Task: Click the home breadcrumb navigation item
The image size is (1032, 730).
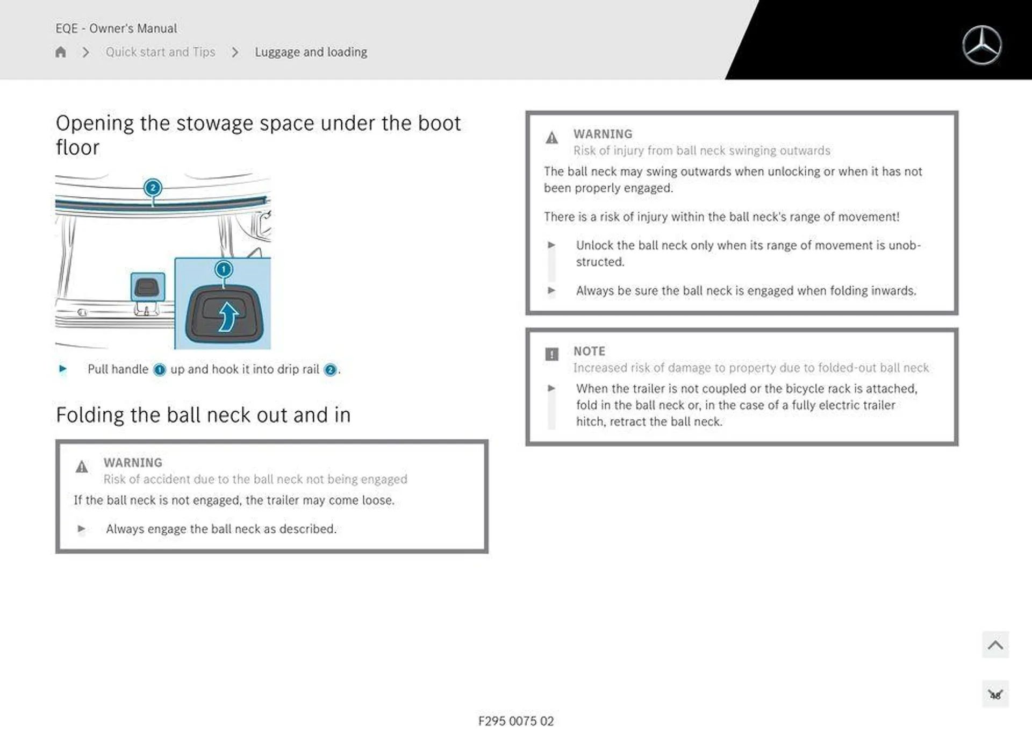Action: [62, 52]
